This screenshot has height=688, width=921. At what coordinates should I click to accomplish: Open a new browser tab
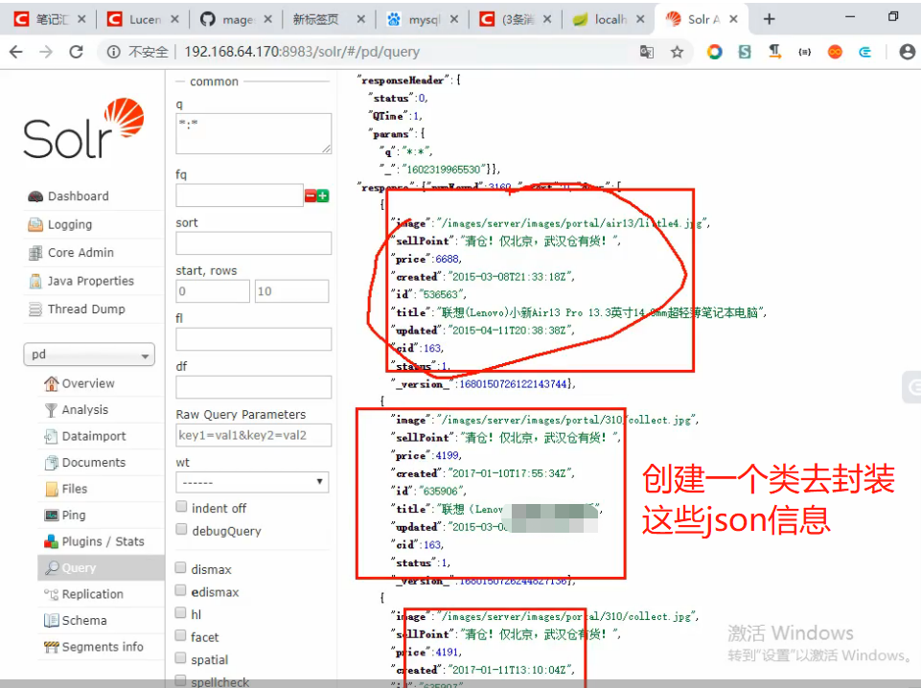click(x=769, y=19)
